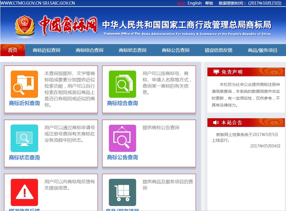Screen dimensions: 286x211
Task: Select the 首页 home tab
Action: tap(13, 50)
